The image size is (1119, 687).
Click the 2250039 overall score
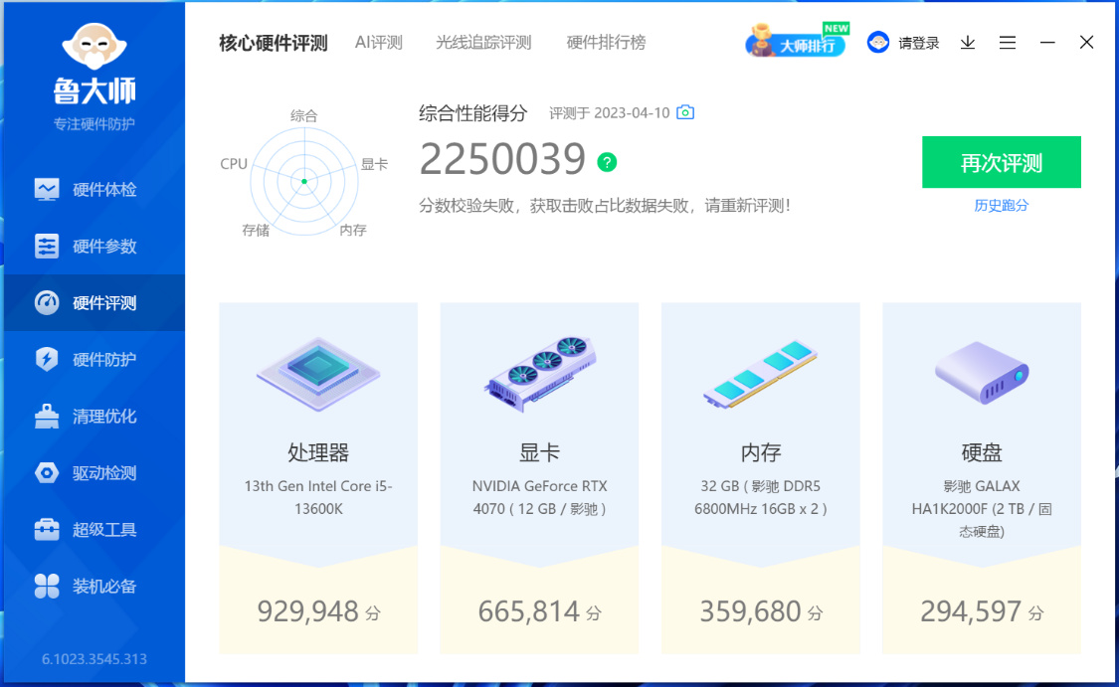[502, 159]
